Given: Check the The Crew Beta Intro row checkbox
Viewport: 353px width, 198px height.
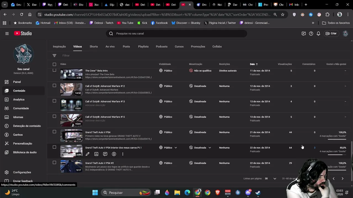Looking at the screenshot, I should [x=54, y=70].
